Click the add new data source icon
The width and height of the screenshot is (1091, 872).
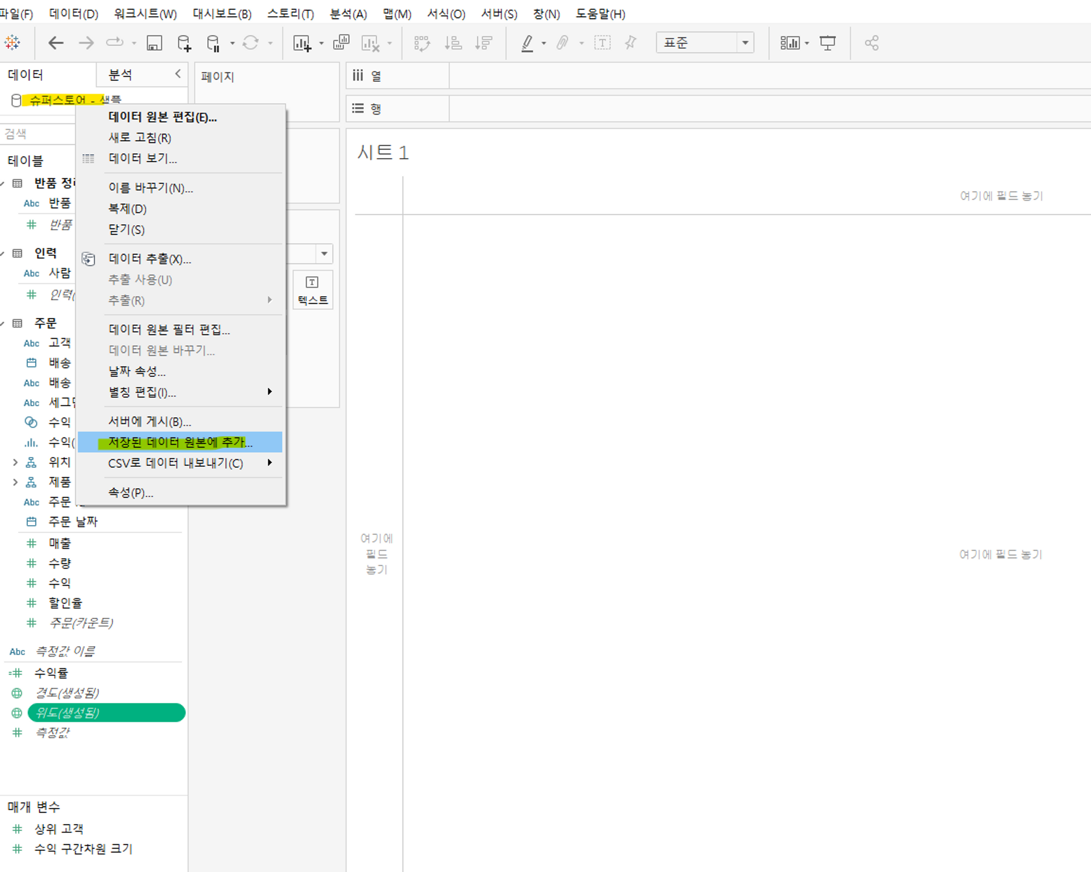(x=184, y=43)
